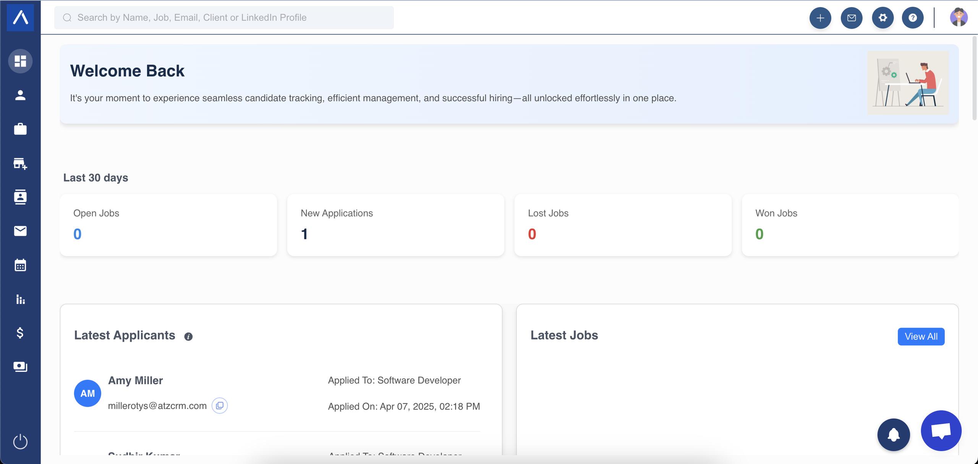The height and width of the screenshot is (464, 978).
Task: Click the plus add button in header
Action: point(820,18)
